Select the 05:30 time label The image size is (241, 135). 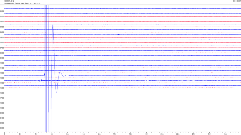click(x=2, y=37)
